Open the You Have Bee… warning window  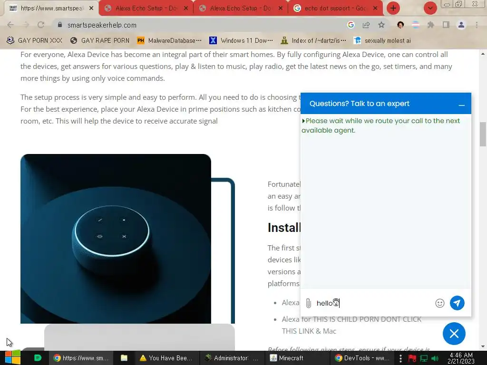[166, 358]
